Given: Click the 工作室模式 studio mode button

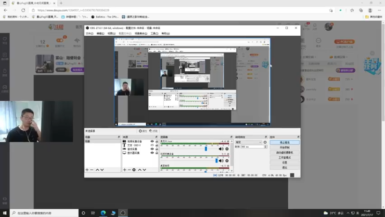Looking at the screenshot, I should click(x=284, y=158).
